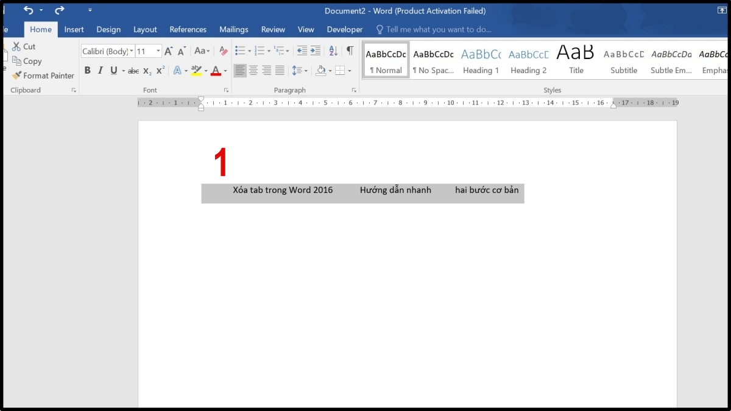This screenshot has height=411, width=731.
Task: Toggle paragraph marks visibility
Action: (350, 51)
